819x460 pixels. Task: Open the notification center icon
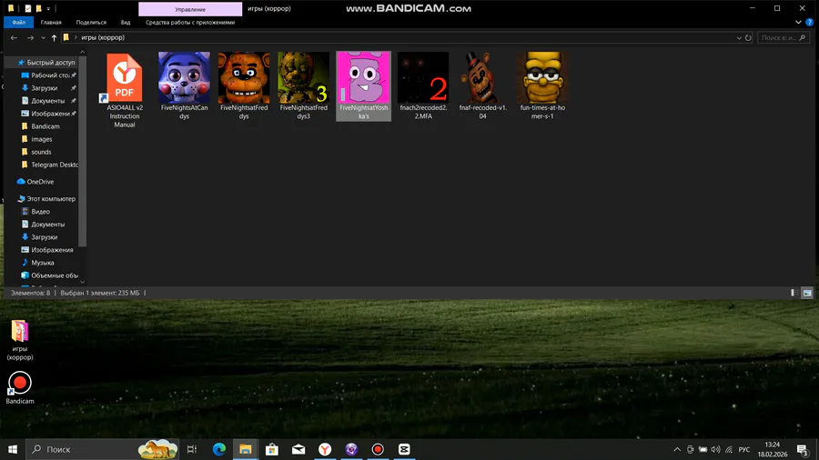click(x=803, y=449)
